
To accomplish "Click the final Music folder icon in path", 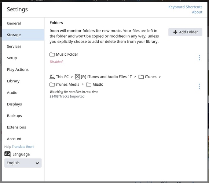I will click(89, 85).
